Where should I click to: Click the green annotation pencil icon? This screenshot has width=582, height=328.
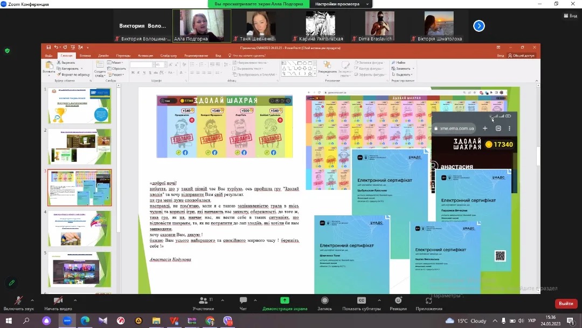coord(11,283)
